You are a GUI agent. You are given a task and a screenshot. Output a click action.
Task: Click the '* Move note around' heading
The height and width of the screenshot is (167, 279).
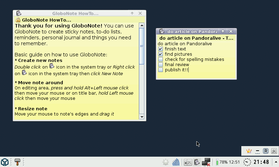pyautogui.click(x=39, y=83)
